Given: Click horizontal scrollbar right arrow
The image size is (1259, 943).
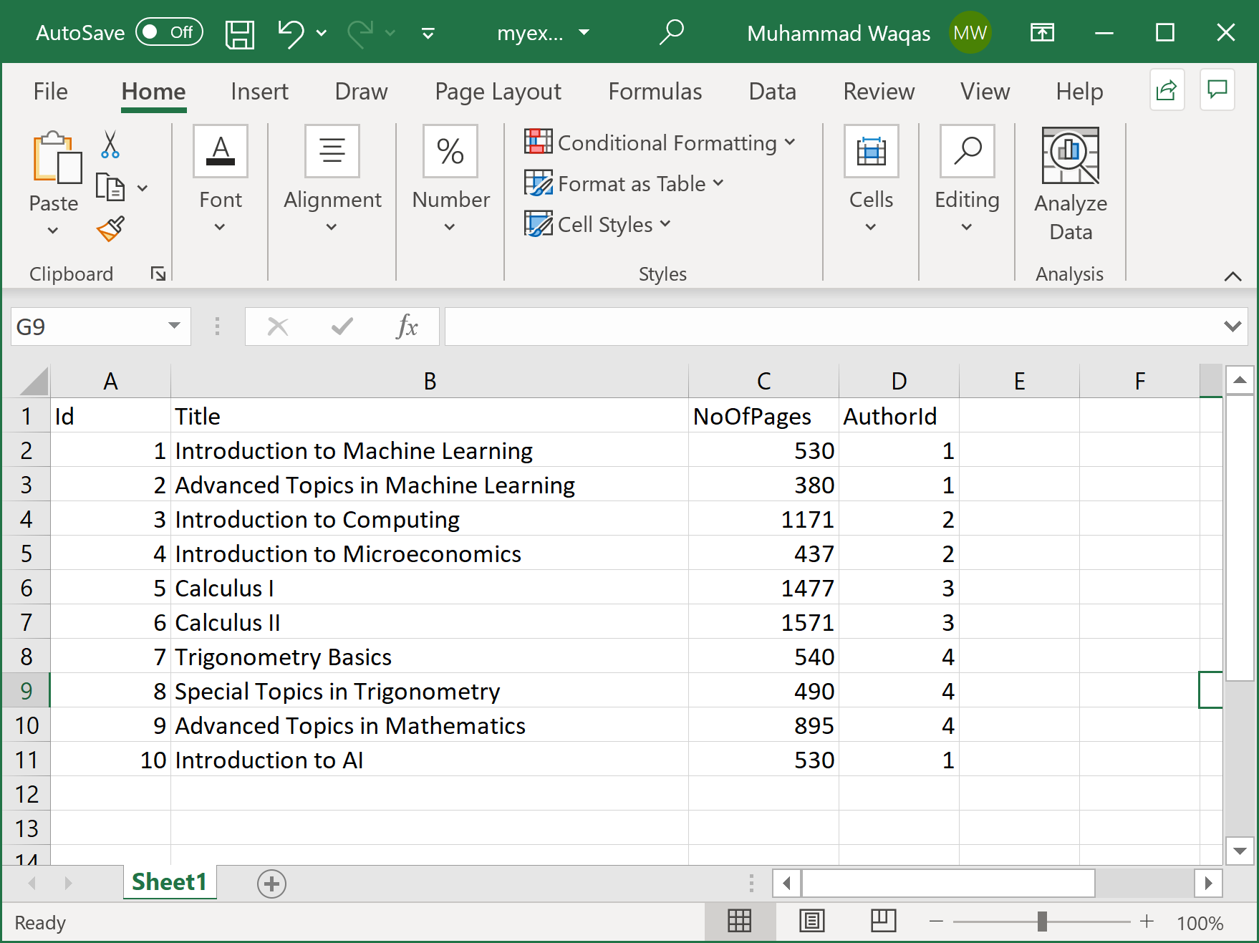Looking at the screenshot, I should 1208,883.
